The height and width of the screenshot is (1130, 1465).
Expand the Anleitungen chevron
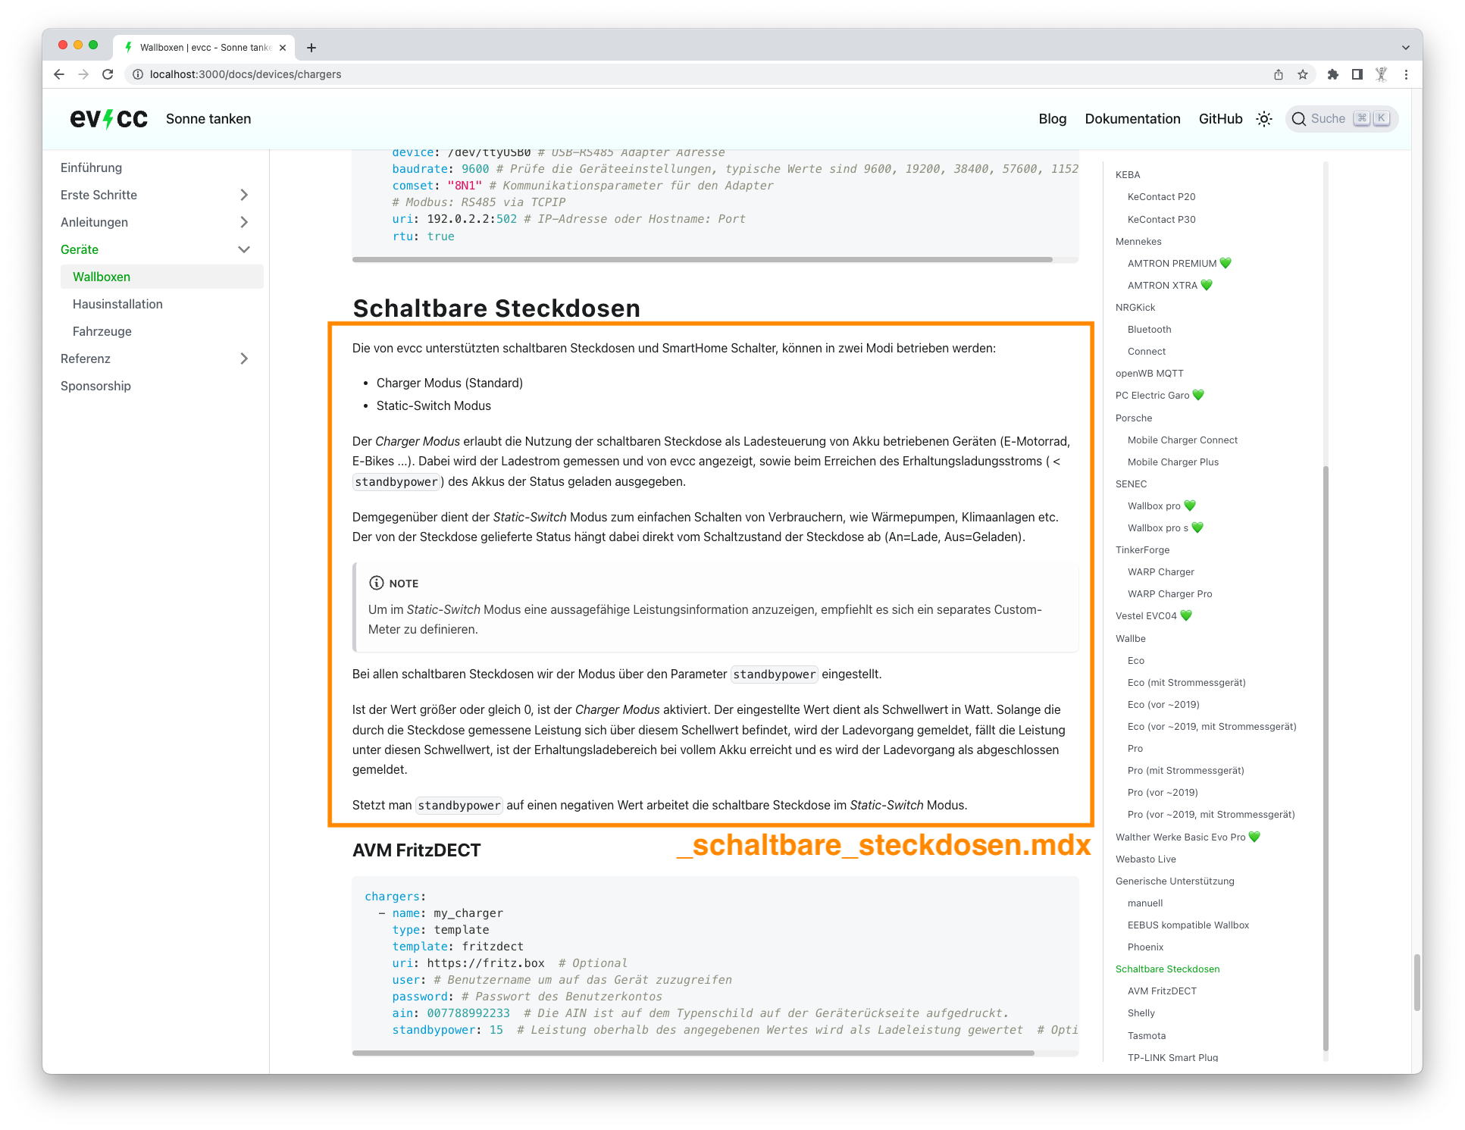pyautogui.click(x=244, y=222)
